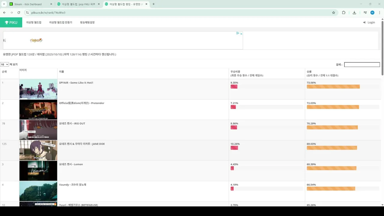Open the IRIS OUT thumbnail
Viewport: 384px width, 216px height.
click(x=38, y=130)
